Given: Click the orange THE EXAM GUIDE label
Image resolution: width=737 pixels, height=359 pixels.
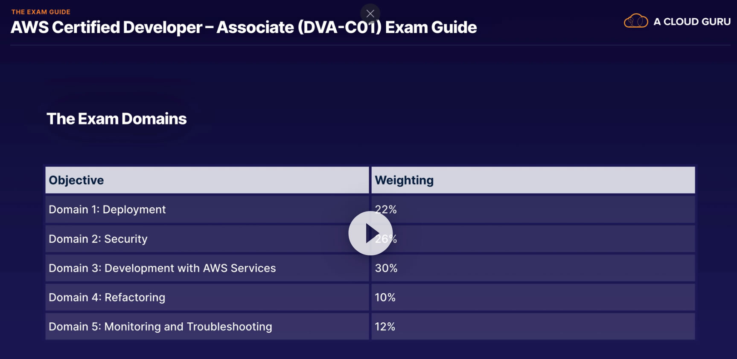Looking at the screenshot, I should (x=41, y=12).
